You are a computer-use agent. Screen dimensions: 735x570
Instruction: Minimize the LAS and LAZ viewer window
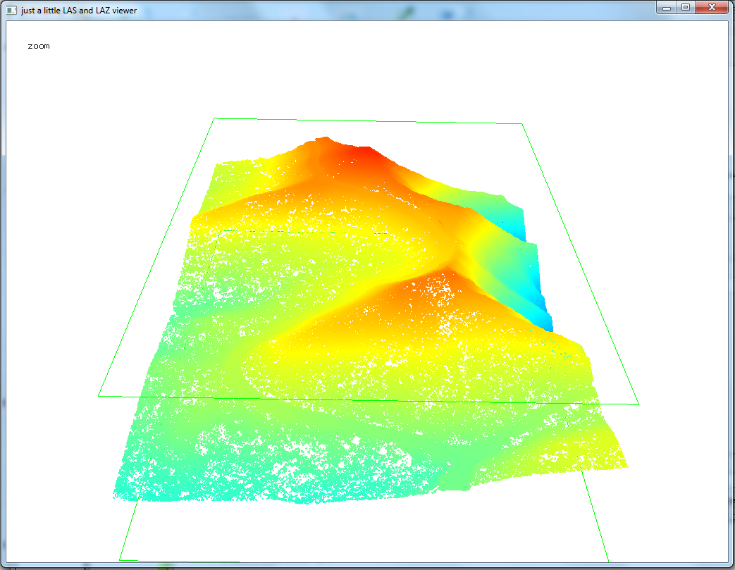coord(665,7)
